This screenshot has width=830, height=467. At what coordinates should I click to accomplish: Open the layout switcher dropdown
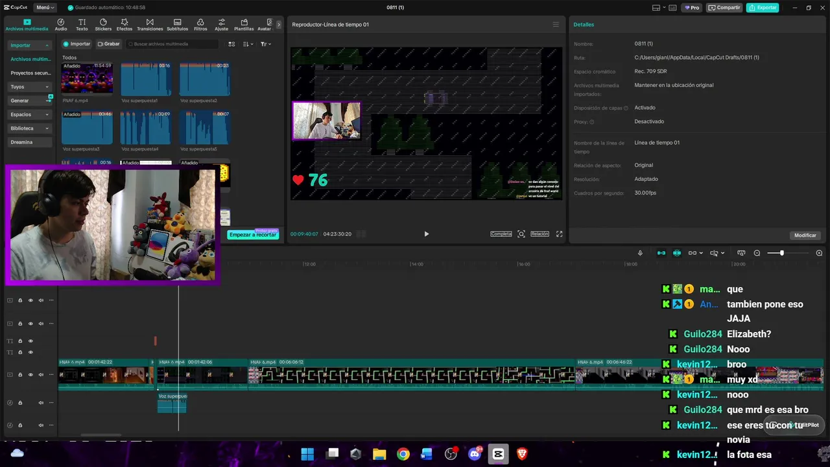[x=659, y=8]
